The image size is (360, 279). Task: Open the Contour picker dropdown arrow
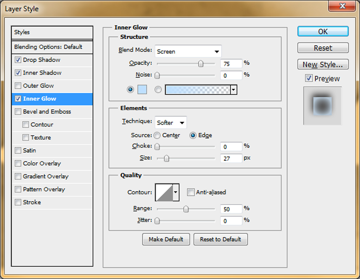176,192
